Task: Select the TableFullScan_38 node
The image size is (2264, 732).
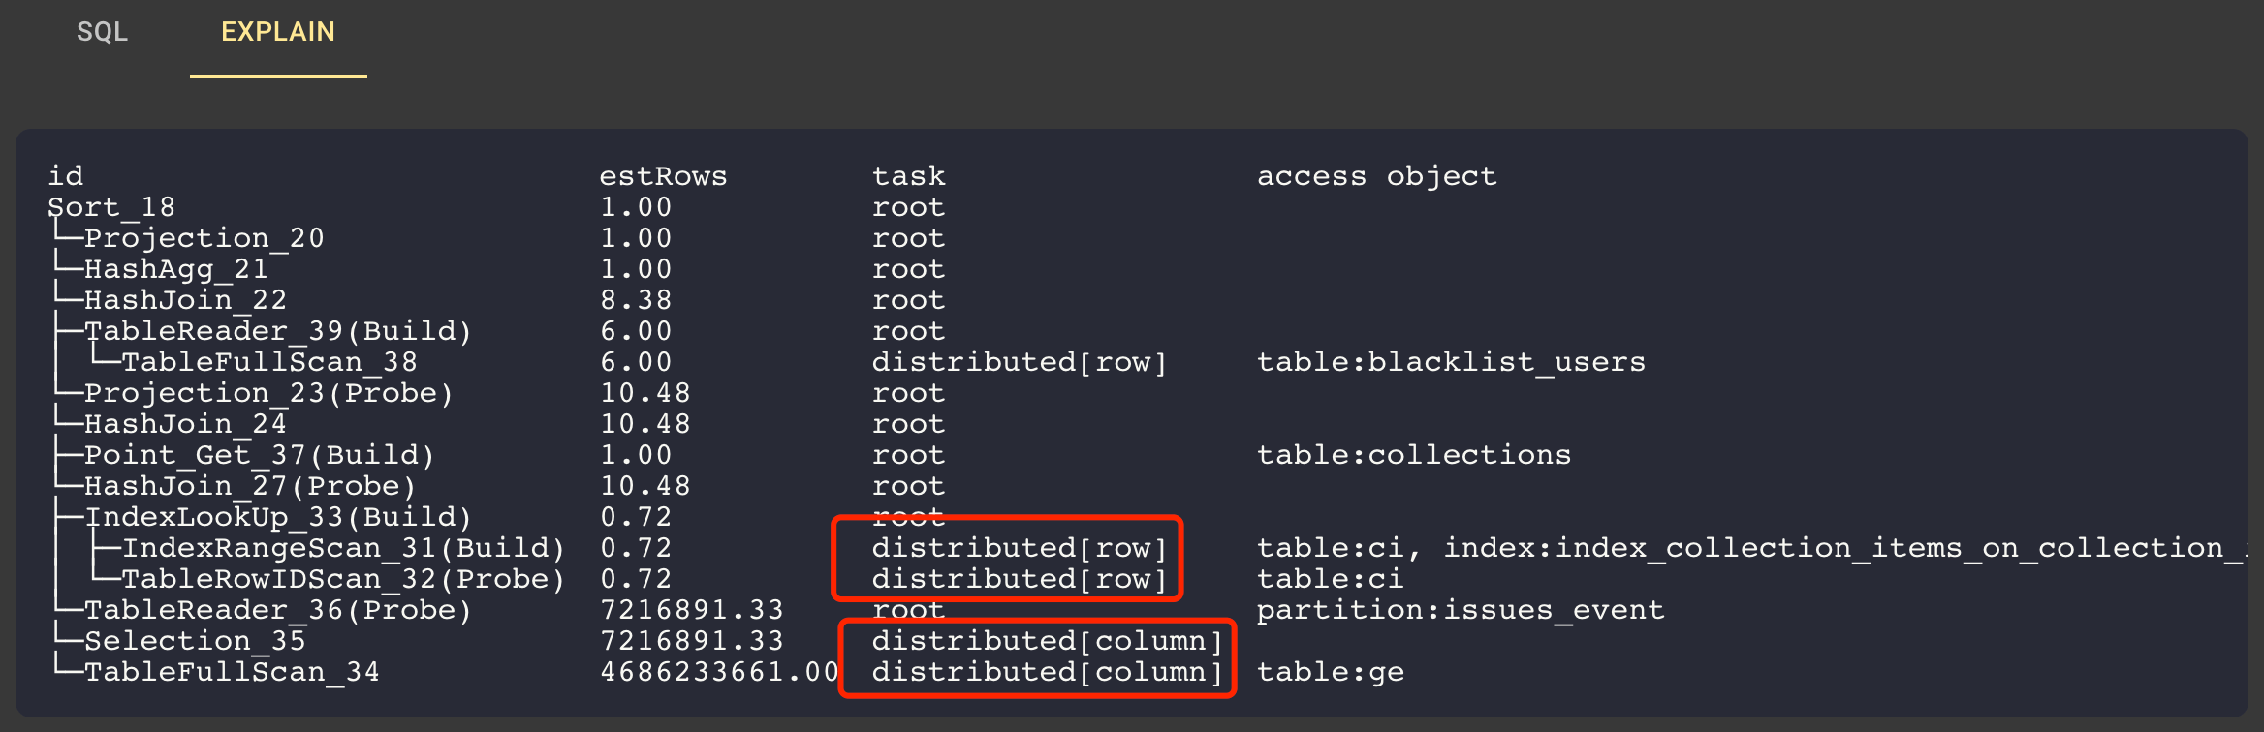Action: tap(271, 361)
